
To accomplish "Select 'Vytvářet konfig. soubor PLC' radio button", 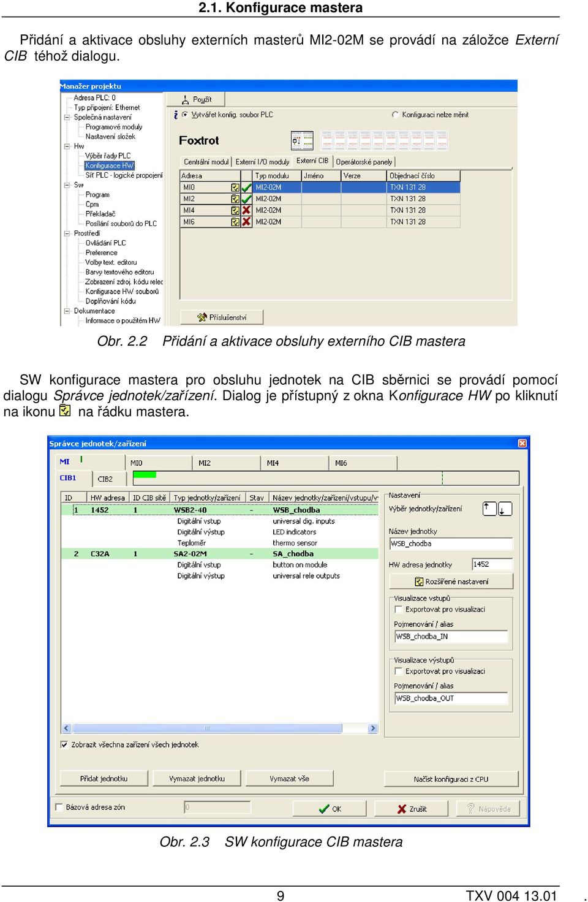I will tap(185, 115).
